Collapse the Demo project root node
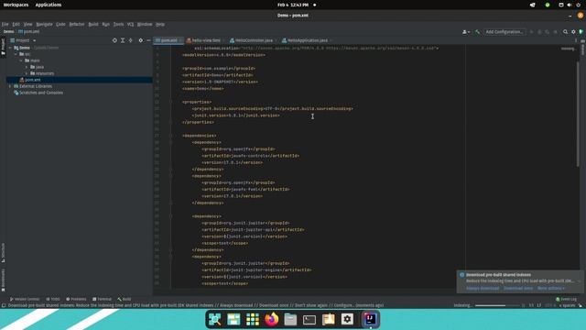Image resolution: width=586 pixels, height=330 pixels. tap(10, 48)
